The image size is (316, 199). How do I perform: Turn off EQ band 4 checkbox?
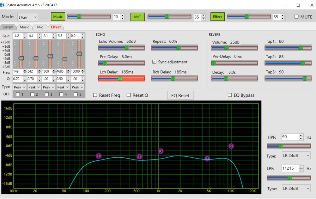pos(61,94)
